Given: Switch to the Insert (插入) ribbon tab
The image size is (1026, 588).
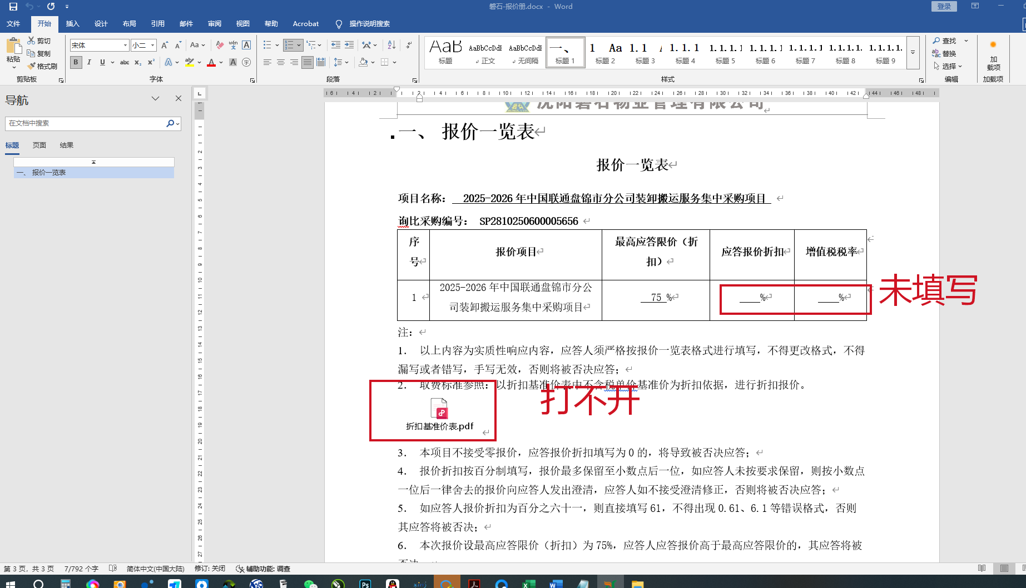Looking at the screenshot, I should 73,23.
